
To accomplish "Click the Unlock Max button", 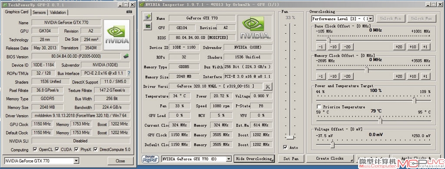I will pos(421,18).
